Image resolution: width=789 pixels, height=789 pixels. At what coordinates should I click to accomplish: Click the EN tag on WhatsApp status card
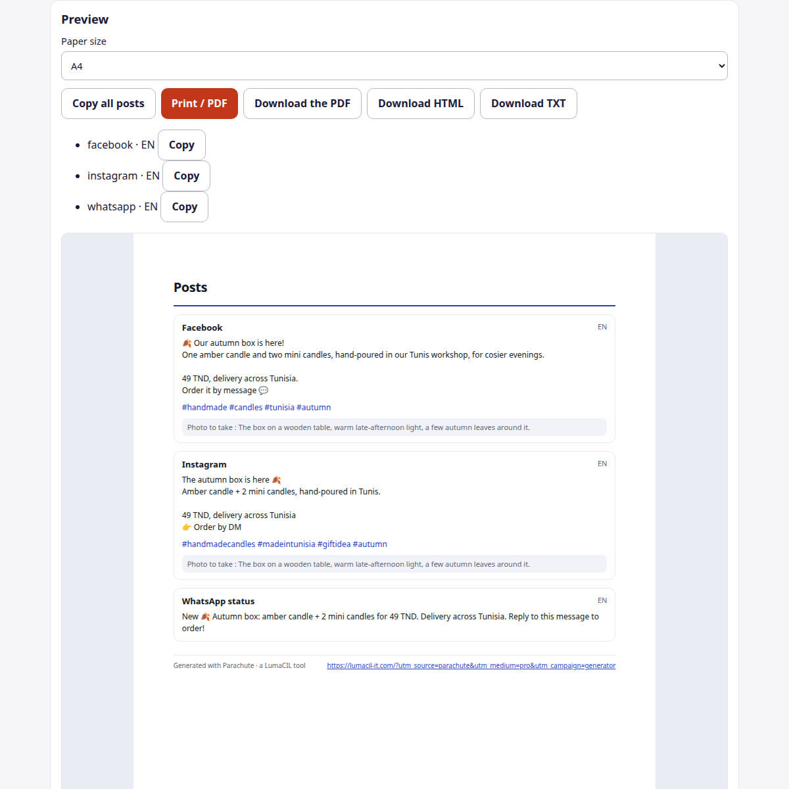[602, 600]
